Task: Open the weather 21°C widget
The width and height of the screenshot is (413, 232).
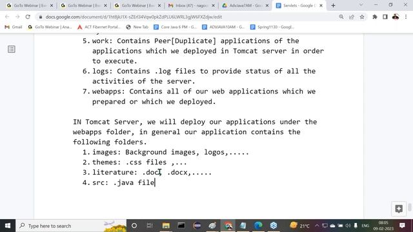Action: (299, 226)
